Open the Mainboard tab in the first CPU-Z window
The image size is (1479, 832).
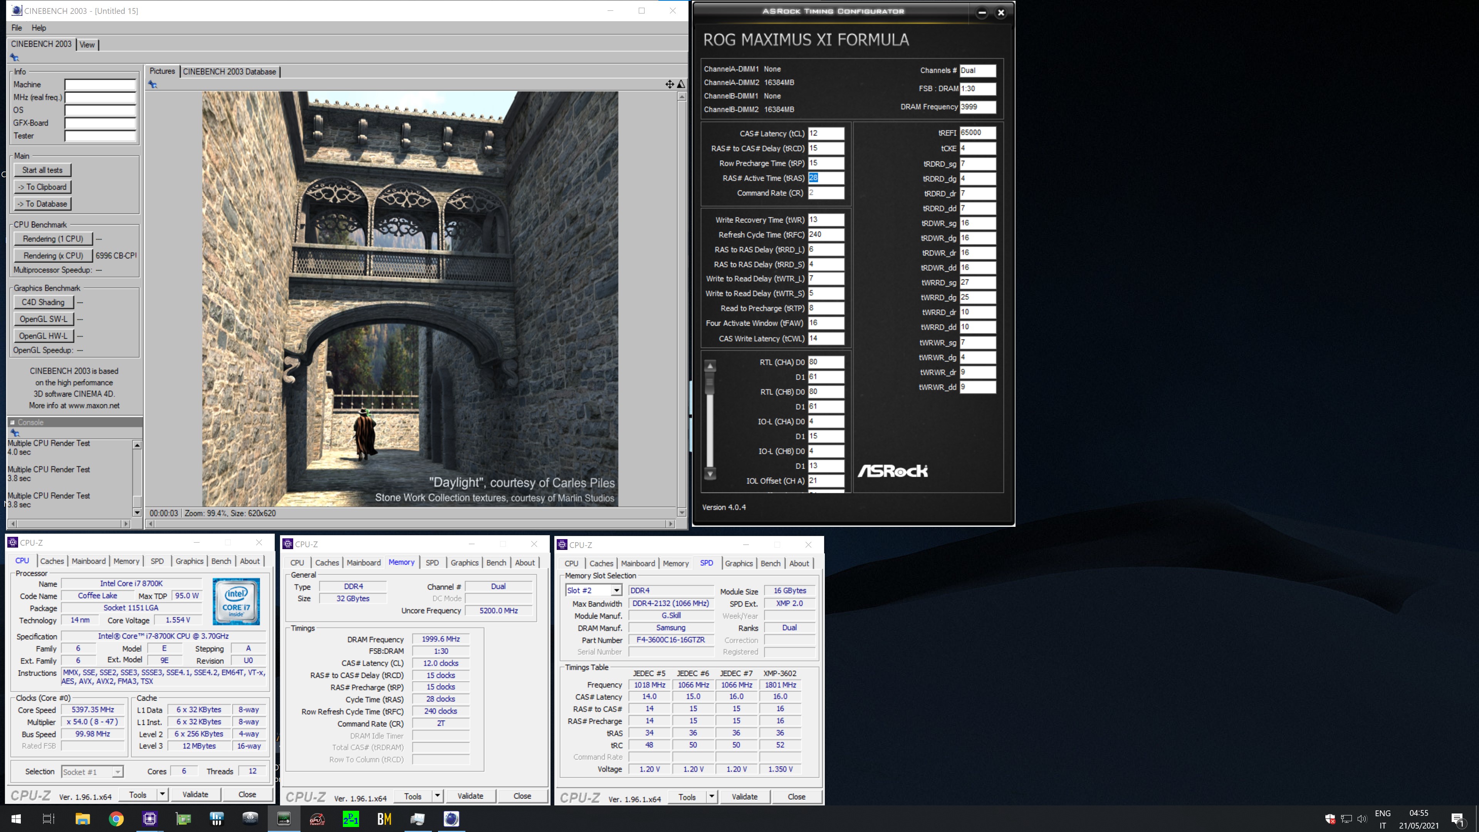tap(89, 561)
